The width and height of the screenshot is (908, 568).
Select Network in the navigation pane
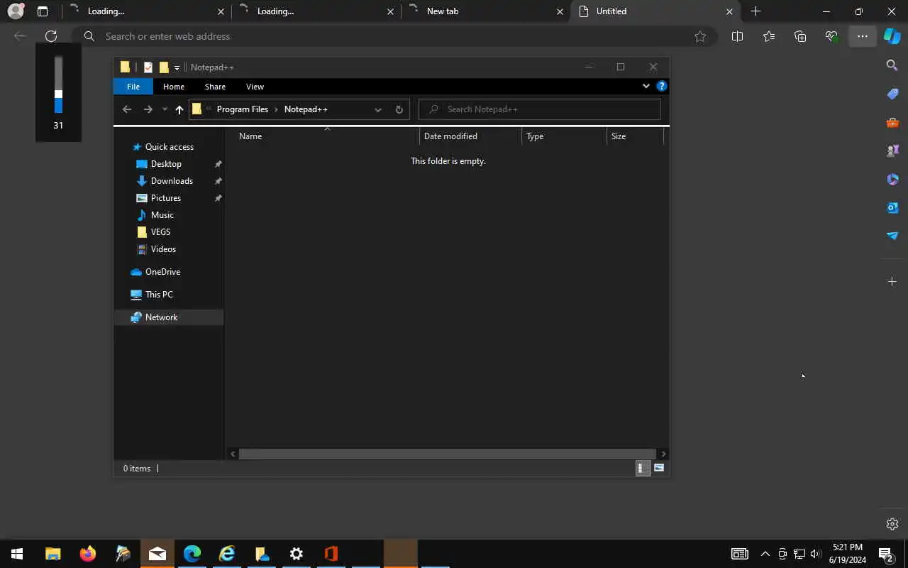pos(161,317)
